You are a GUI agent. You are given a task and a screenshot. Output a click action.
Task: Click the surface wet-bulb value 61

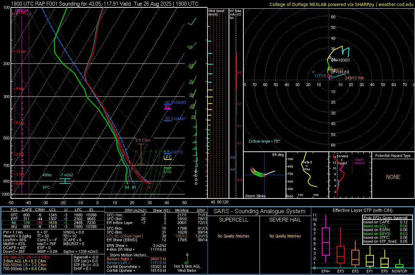tap(134, 187)
